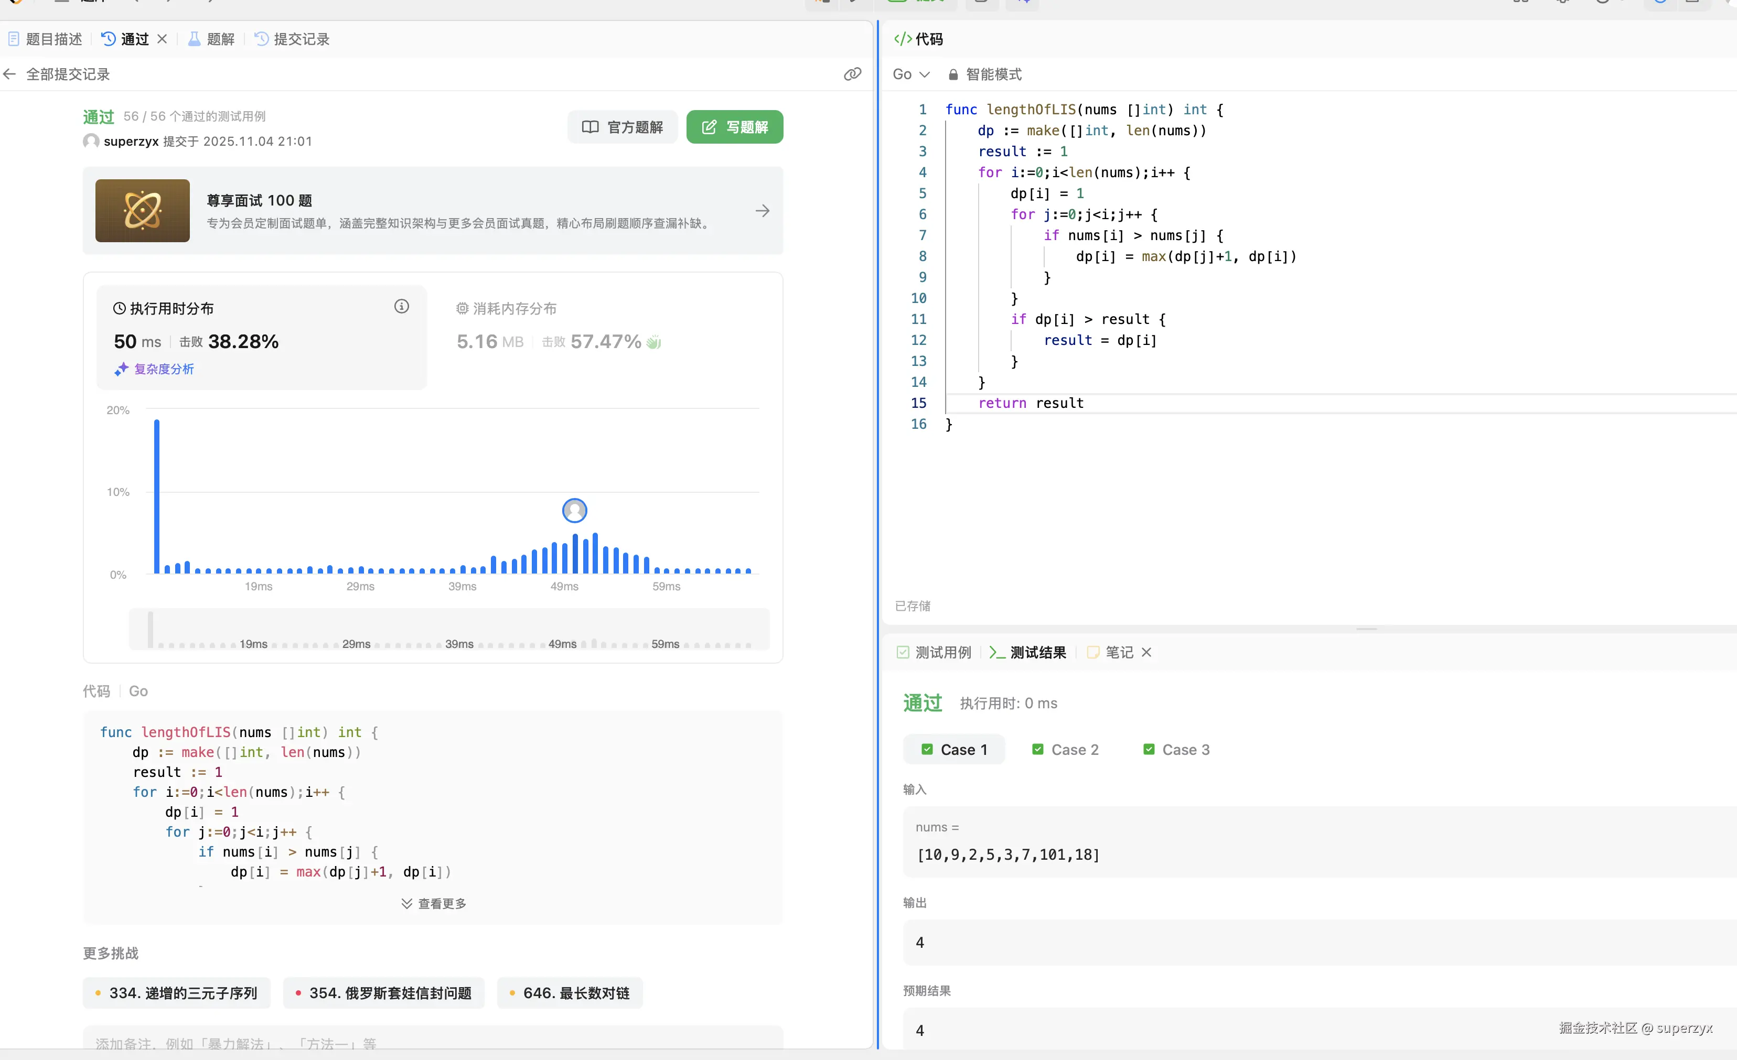This screenshot has width=1737, height=1060.
Task: Open the Go language dropdown
Action: (x=911, y=74)
